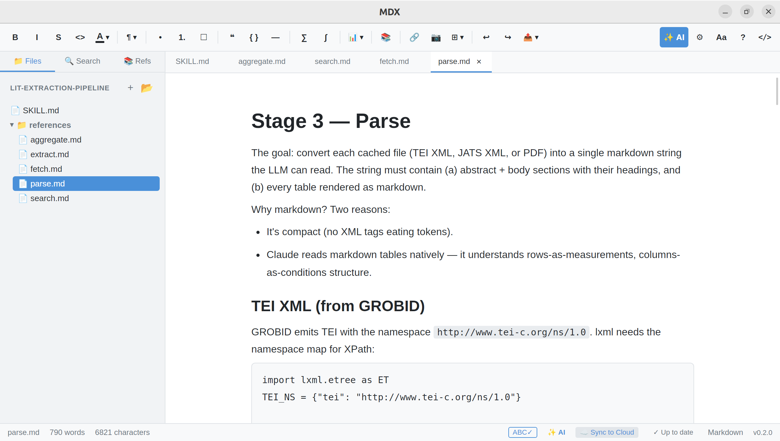The width and height of the screenshot is (780, 441).
Task: Open export dropdown menu
Action: (x=531, y=37)
